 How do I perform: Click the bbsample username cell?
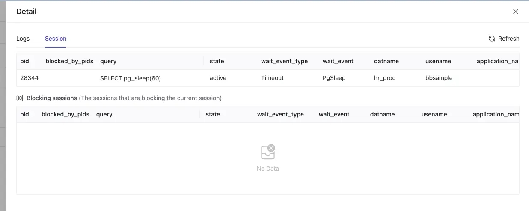click(439, 78)
